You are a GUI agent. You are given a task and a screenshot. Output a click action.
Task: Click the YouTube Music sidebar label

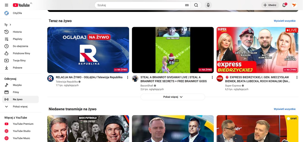click(21, 138)
